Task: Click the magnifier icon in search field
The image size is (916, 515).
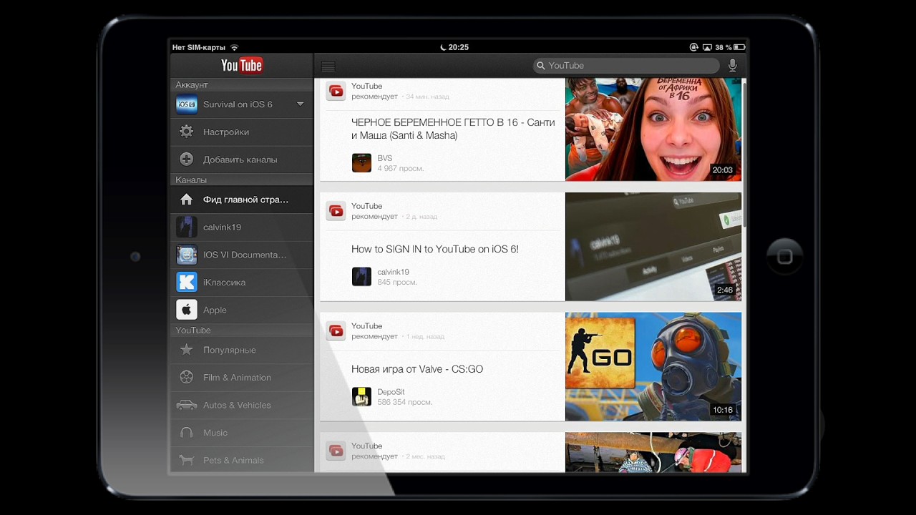Action: coord(541,65)
